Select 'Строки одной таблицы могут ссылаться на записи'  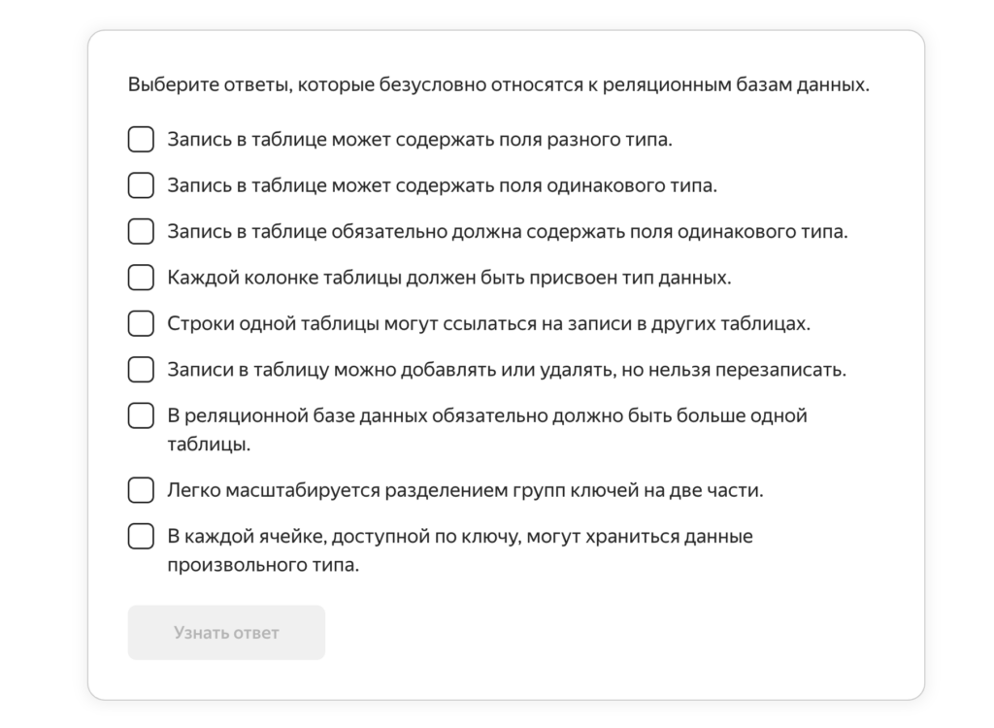click(139, 323)
